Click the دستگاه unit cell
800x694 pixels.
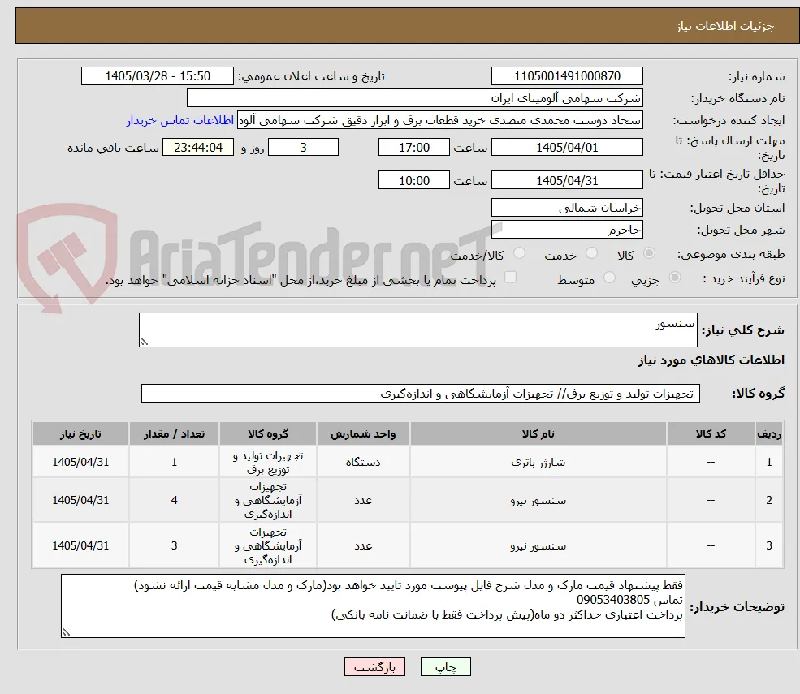(363, 462)
